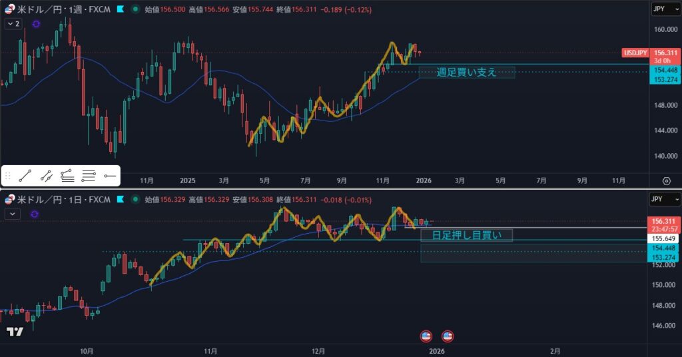Open weekly chart price scale settings gear

(x=665, y=180)
